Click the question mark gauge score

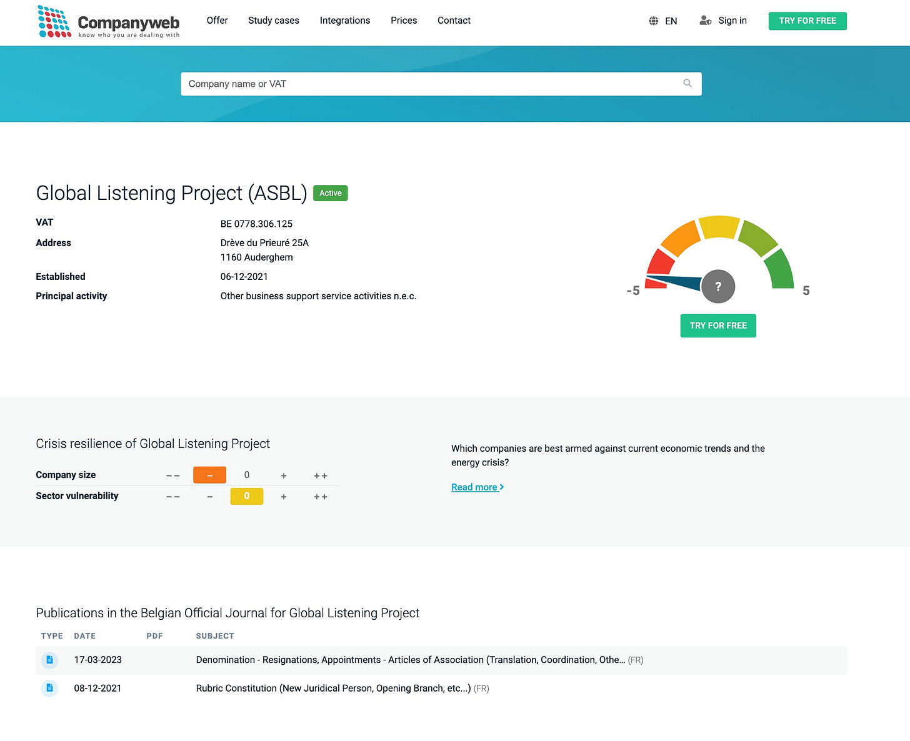(718, 286)
